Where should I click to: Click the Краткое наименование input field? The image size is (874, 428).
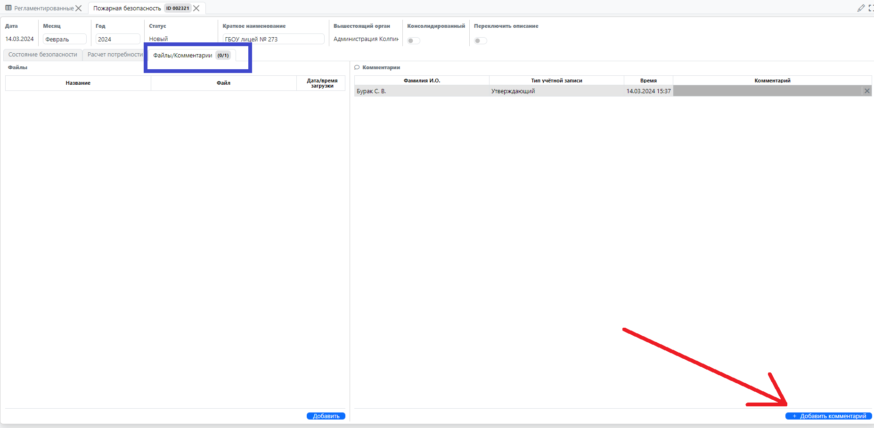click(x=273, y=39)
